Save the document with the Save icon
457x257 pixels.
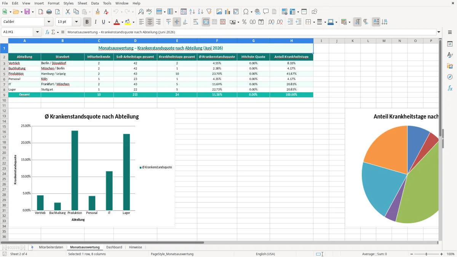pyautogui.click(x=28, y=12)
